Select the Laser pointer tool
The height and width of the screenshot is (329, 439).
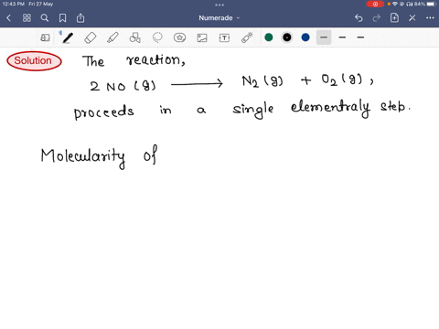tap(247, 37)
